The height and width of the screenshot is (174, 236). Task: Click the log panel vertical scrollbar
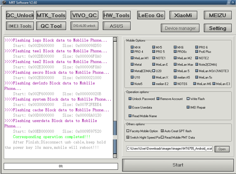tap(115, 101)
